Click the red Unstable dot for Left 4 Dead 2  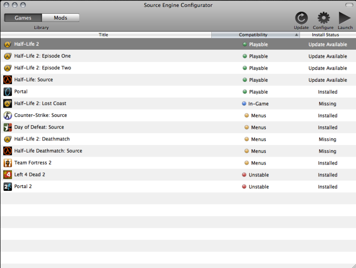(x=244, y=175)
